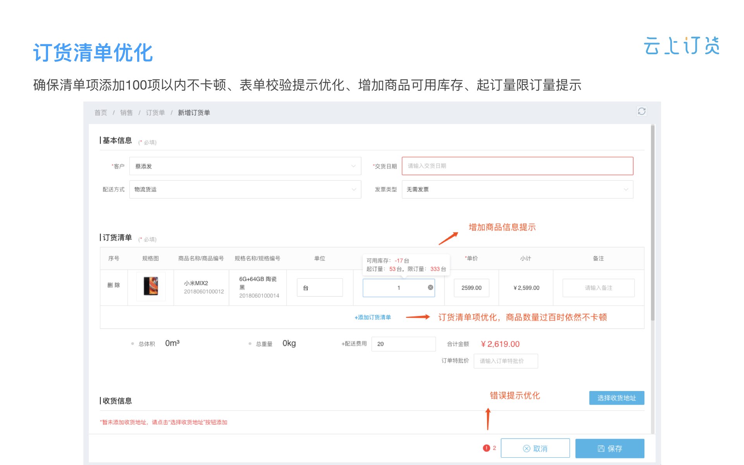Image resolution: width=744 pixels, height=465 pixels.
Task: Click the 商品名称/商品编号 column header
Action: 201,258
